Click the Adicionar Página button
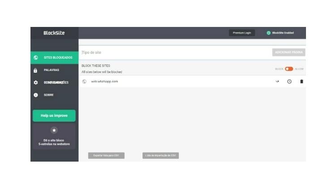 click(289, 52)
